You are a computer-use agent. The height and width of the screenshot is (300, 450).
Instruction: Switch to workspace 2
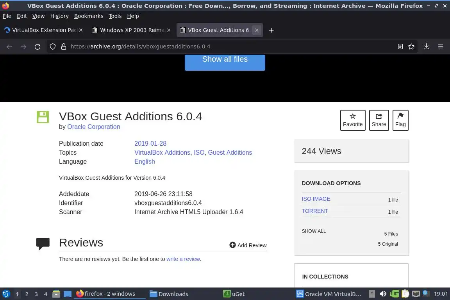pos(27,294)
